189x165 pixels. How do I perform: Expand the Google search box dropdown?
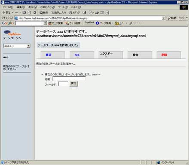[45, 23]
